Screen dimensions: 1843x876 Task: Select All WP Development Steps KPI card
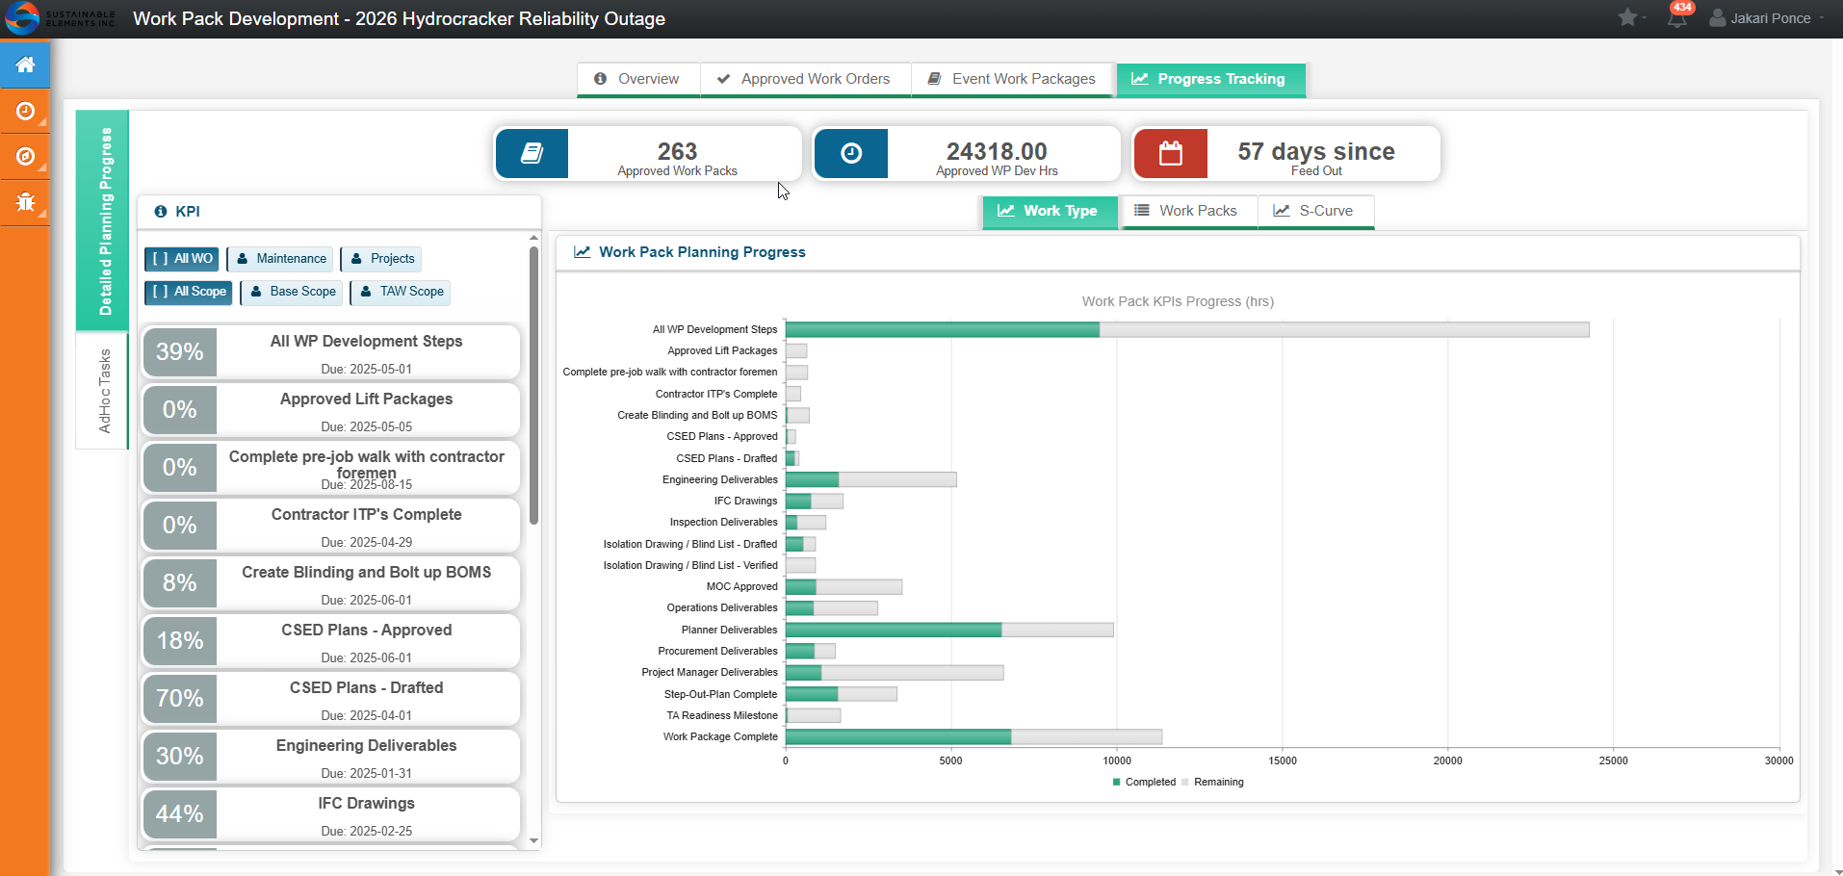331,352
